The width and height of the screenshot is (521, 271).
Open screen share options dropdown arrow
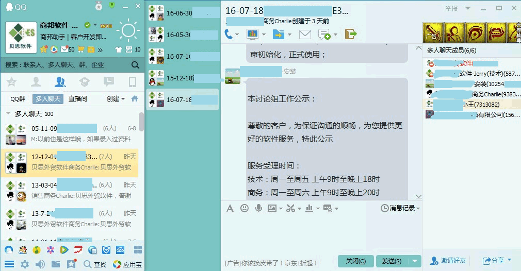click(264, 35)
